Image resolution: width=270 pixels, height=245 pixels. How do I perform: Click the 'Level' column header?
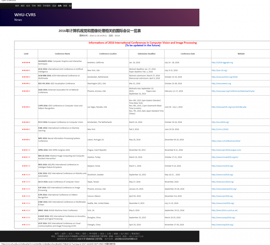pos(26,54)
